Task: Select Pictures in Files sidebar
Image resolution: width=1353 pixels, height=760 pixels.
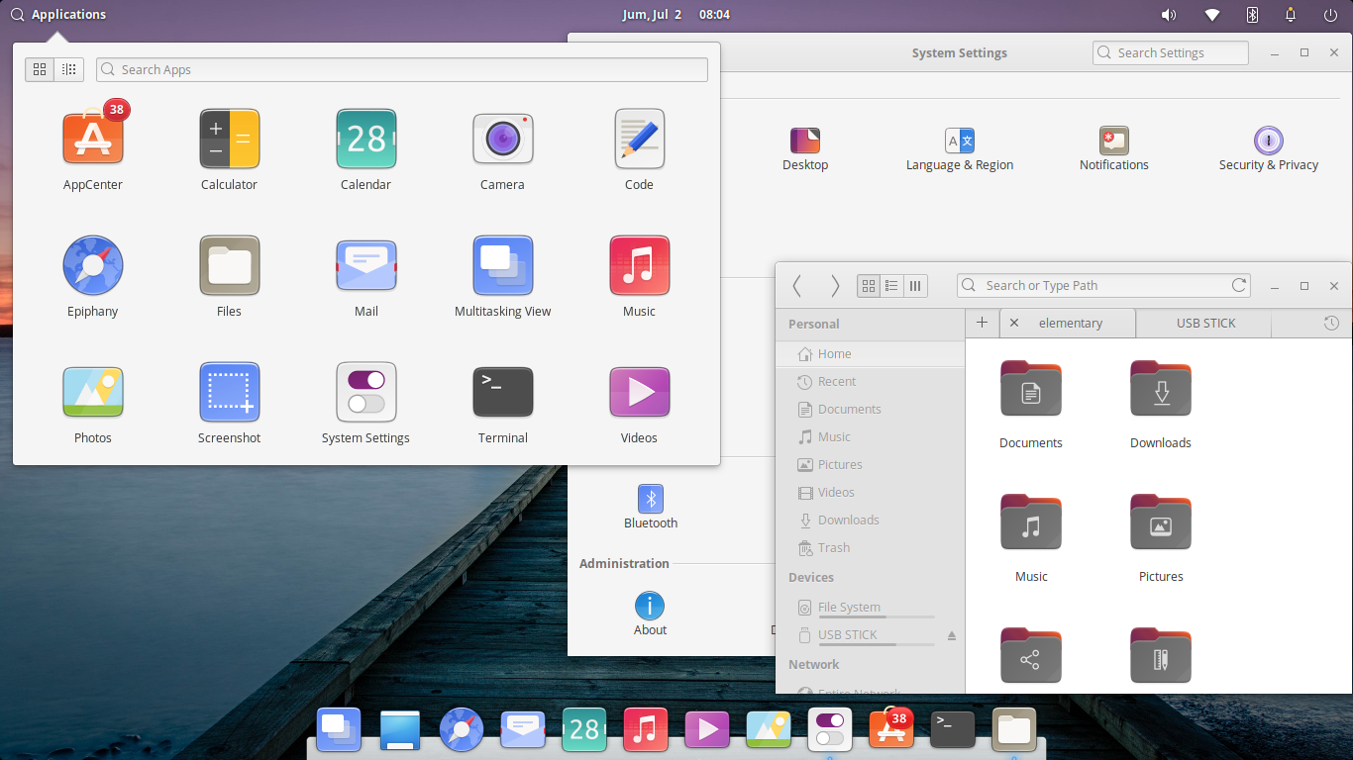Action: pos(871,465)
